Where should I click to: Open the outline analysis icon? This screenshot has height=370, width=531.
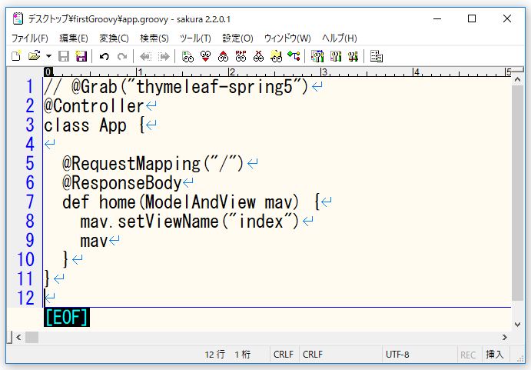(294, 56)
